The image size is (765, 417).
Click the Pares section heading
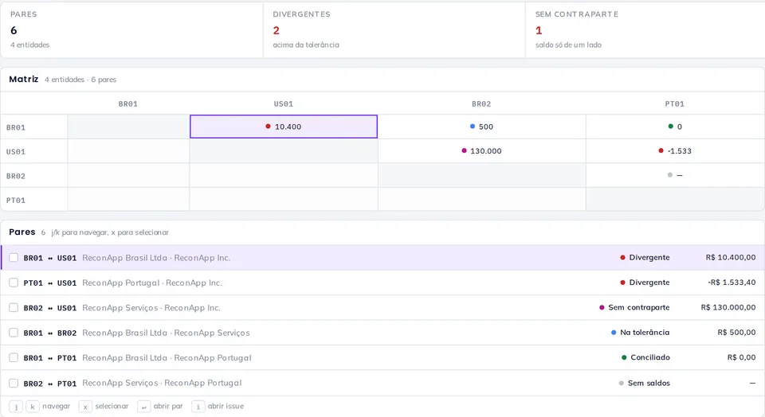pyautogui.click(x=22, y=232)
